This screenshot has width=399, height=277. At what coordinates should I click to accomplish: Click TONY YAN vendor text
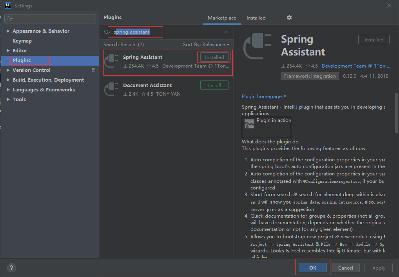tap(168, 94)
